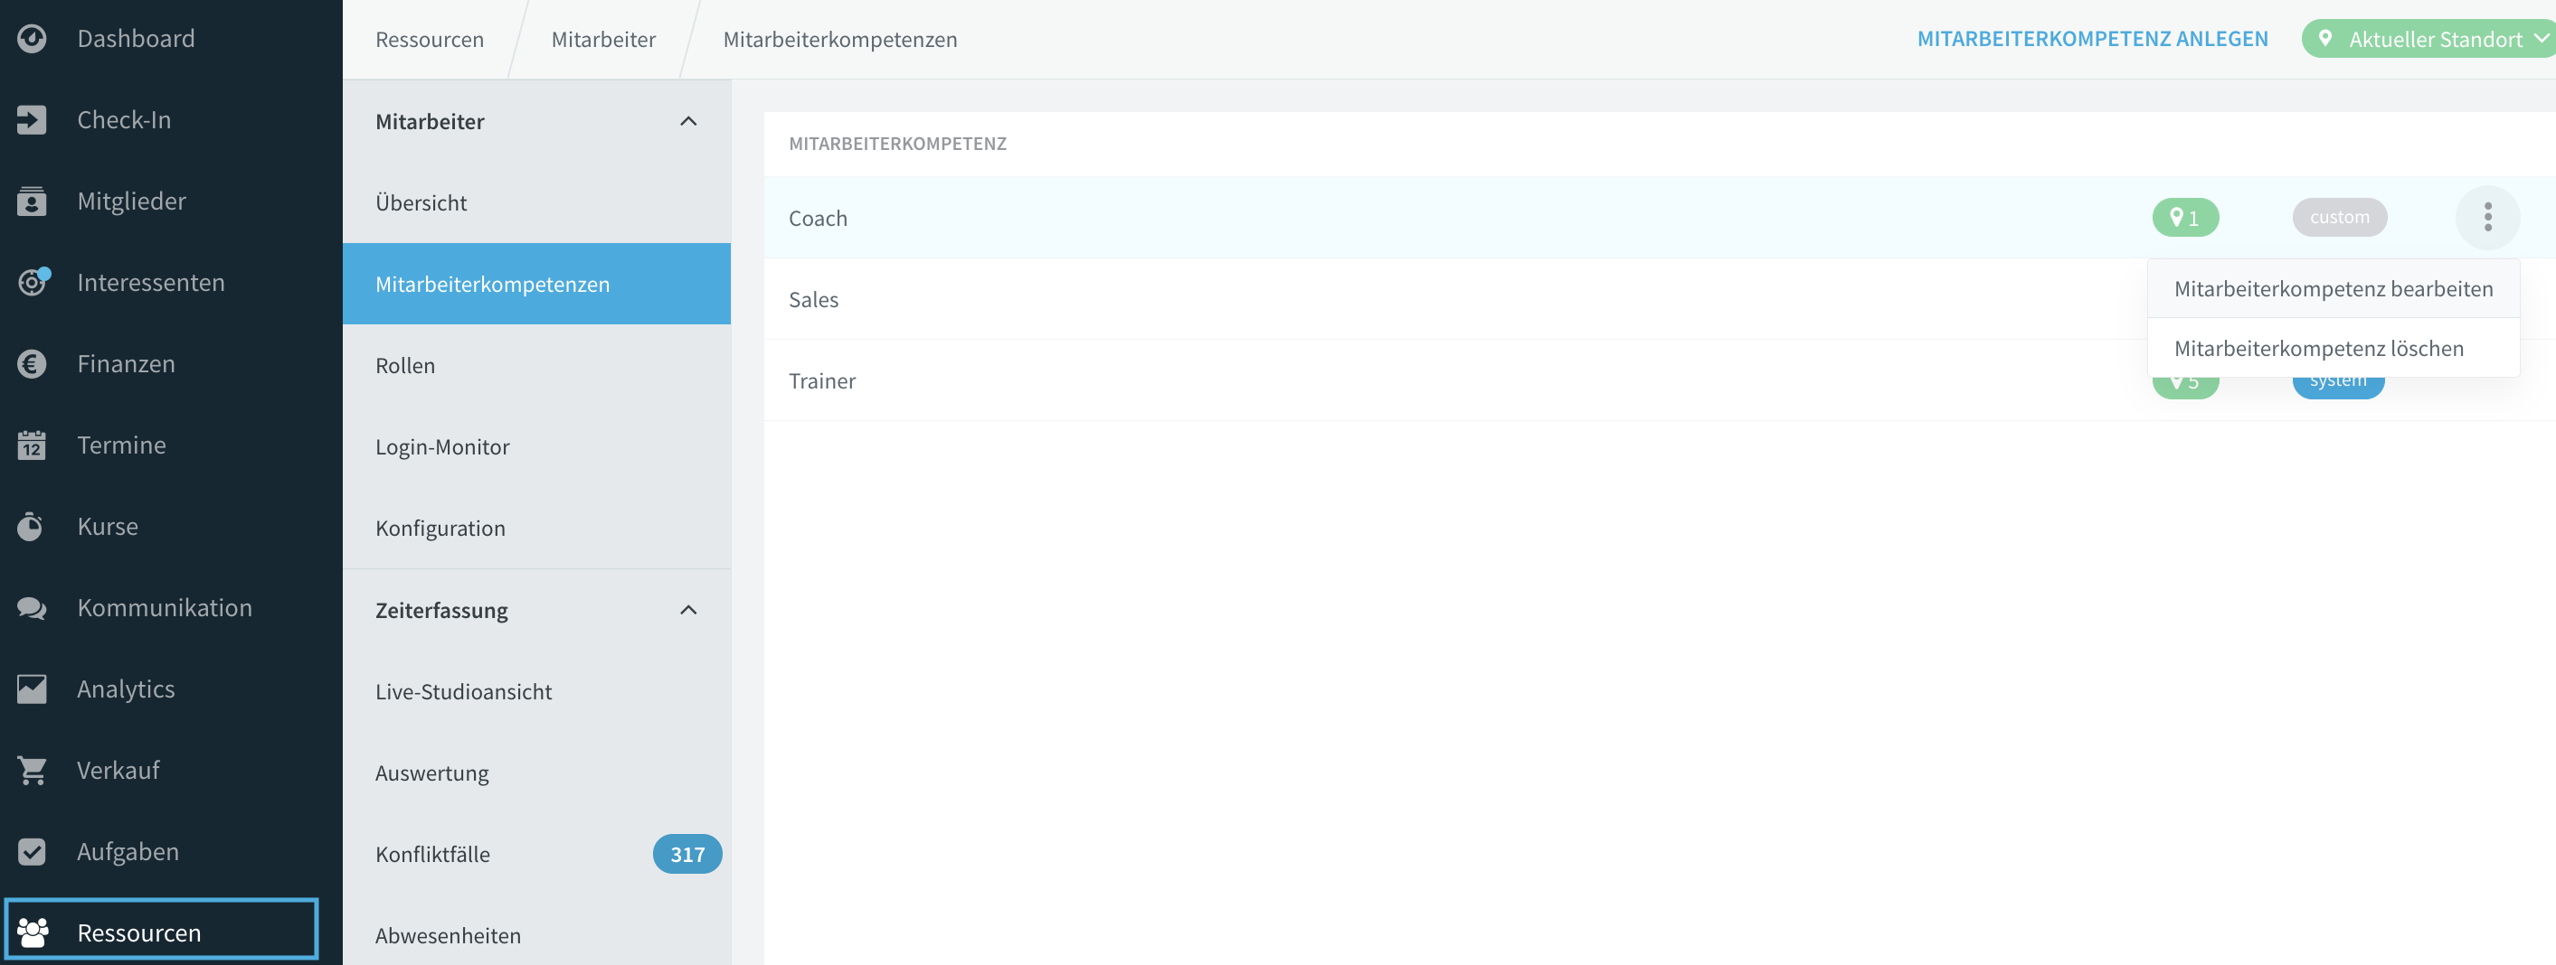The height and width of the screenshot is (965, 2556).
Task: Collapse the Zeiterfassung section chevron
Action: click(x=688, y=609)
